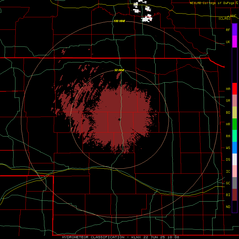Click the 100 NMI range ring label
The image size is (239, 239).
click(119, 21)
